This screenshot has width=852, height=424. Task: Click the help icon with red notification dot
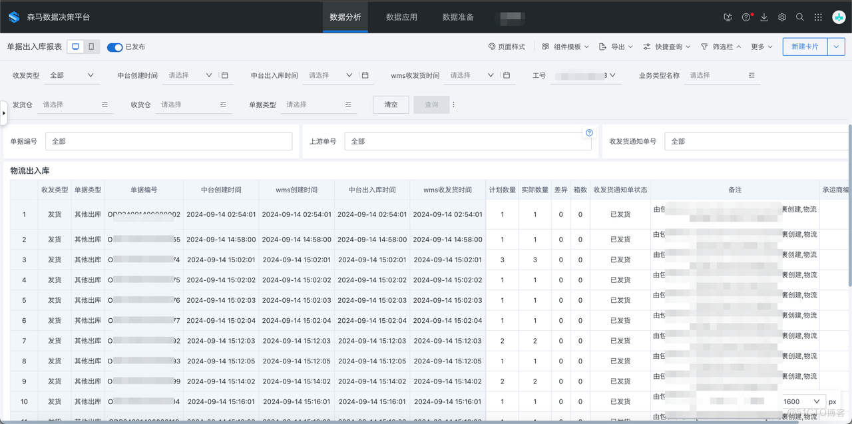[746, 17]
